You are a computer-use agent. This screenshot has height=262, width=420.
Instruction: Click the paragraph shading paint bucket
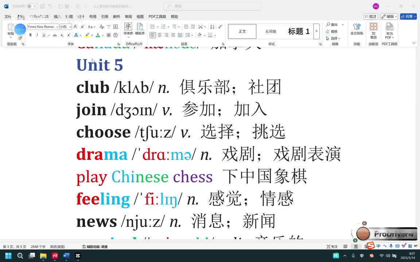(199, 35)
